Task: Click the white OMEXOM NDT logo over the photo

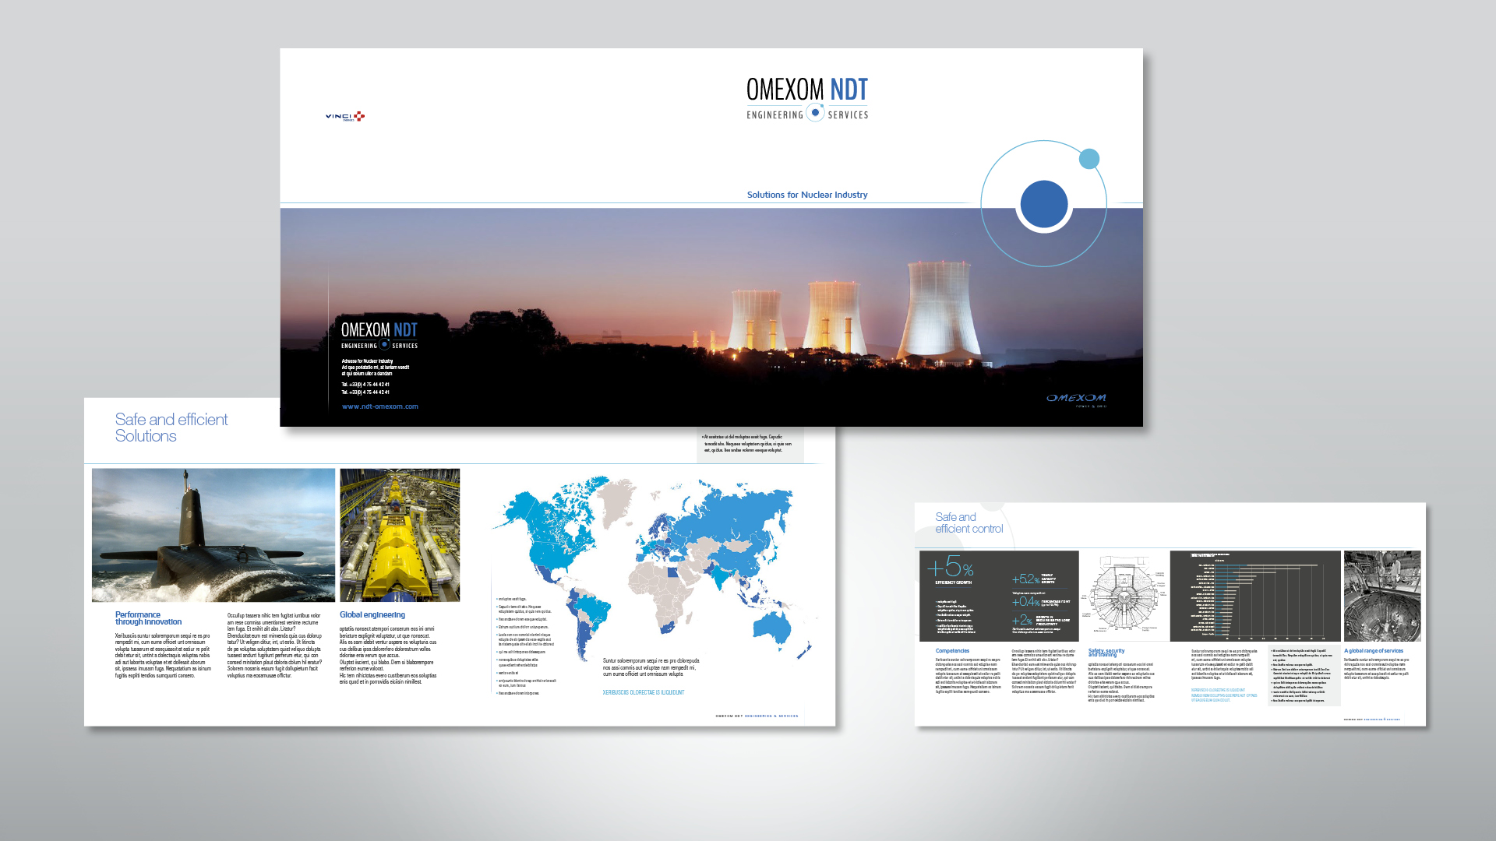Action: pos(379,336)
